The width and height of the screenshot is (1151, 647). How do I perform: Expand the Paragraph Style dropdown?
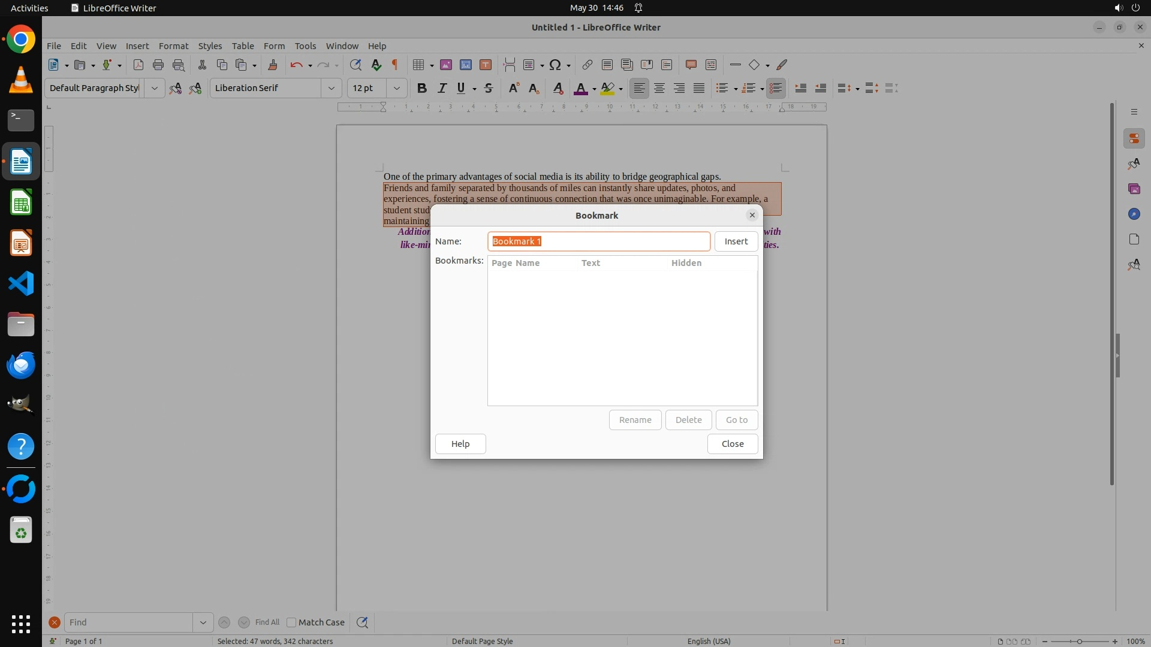tap(154, 88)
